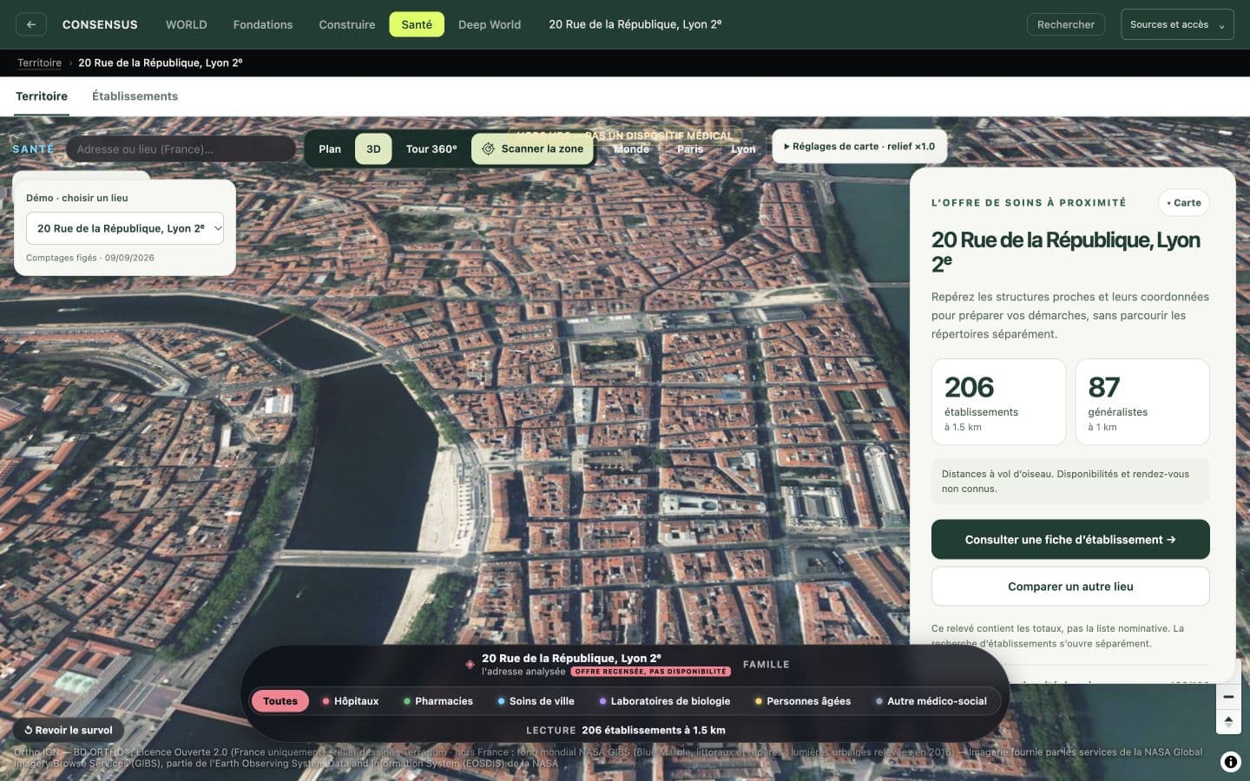Viewport: 1250px width, 781px height.
Task: Filter by Pharmacies family
Action: 437,701
